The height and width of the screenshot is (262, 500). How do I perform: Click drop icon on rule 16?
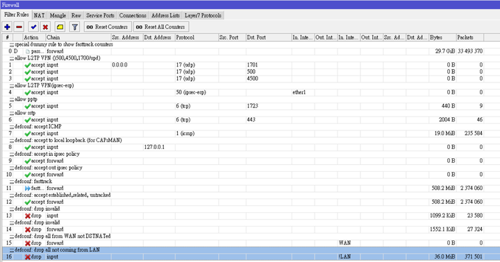28,256
